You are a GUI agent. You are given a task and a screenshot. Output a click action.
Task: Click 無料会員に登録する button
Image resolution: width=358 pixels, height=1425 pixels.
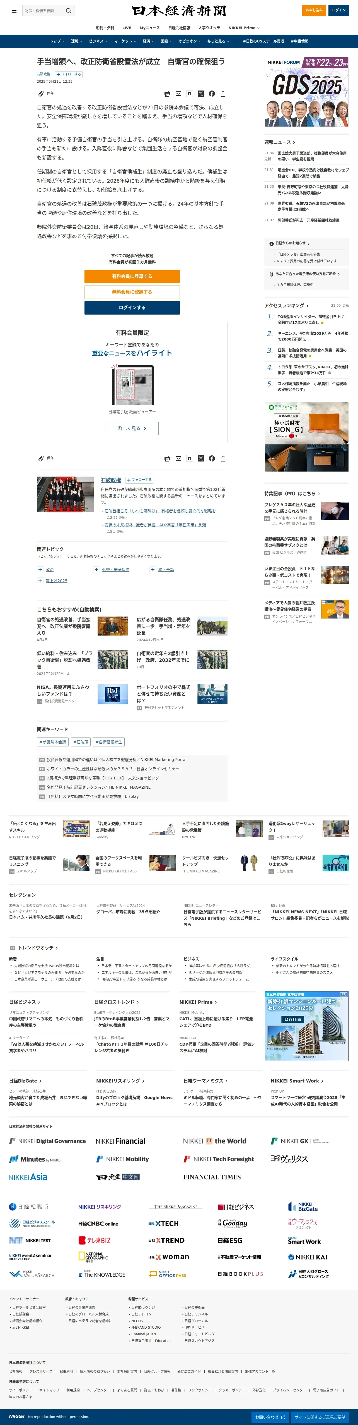[x=132, y=292]
